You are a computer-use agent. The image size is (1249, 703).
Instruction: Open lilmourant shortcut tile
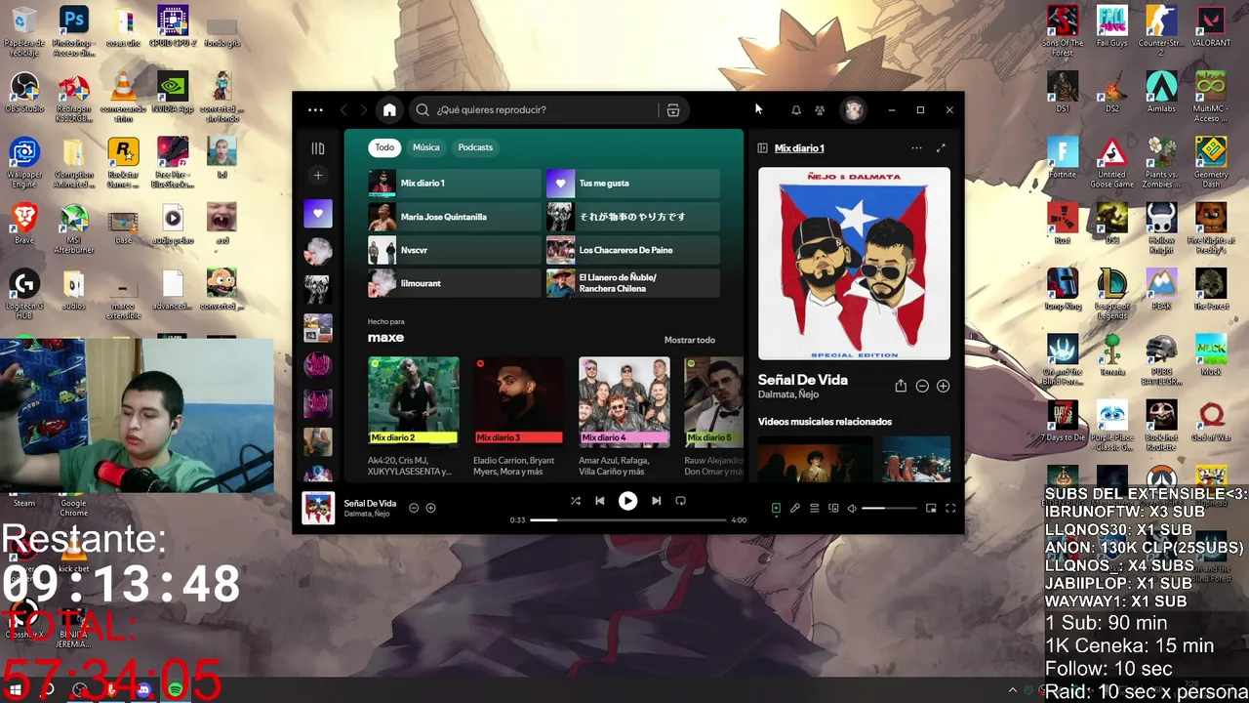(x=454, y=283)
